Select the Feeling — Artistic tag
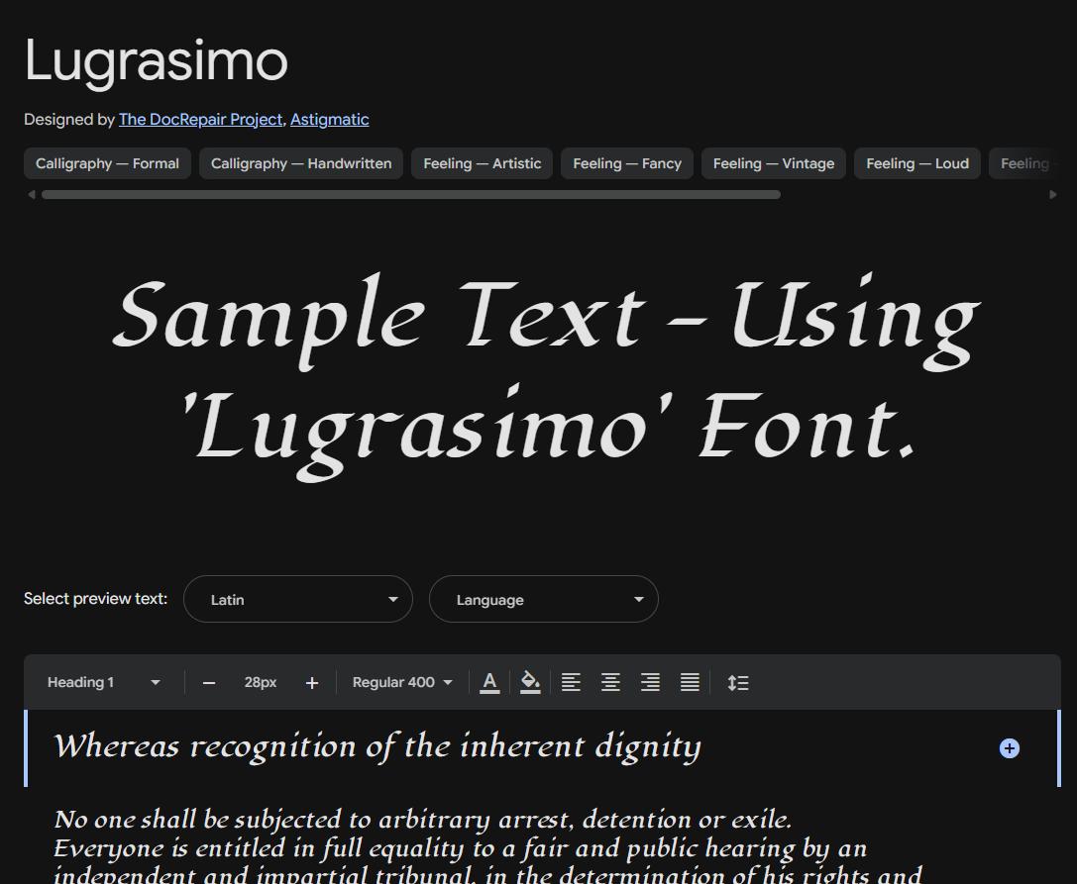The height and width of the screenshot is (884, 1077). coord(483,163)
